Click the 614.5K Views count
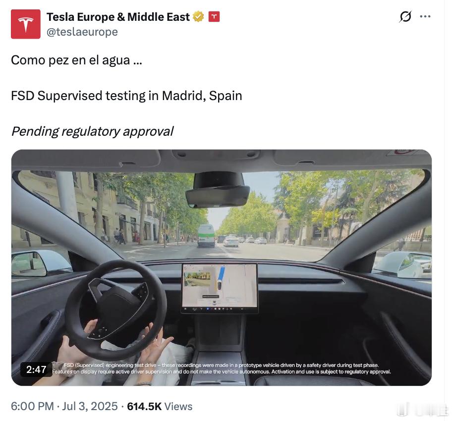Viewport: 453px width, 421px height. (x=160, y=406)
